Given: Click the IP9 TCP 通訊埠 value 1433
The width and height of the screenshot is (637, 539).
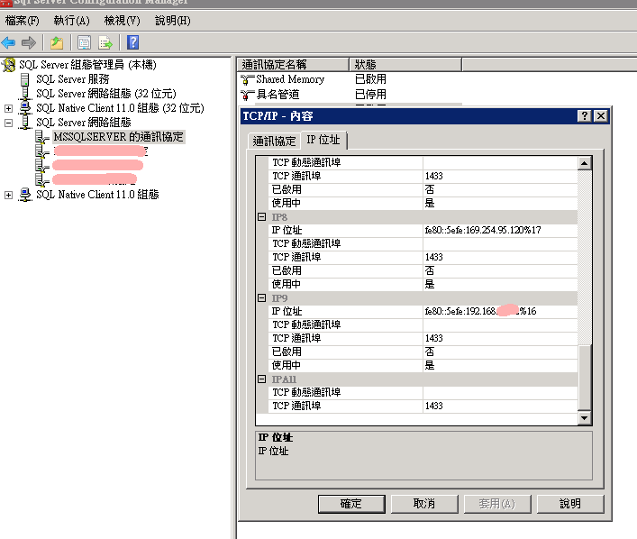Looking at the screenshot, I should [500, 338].
